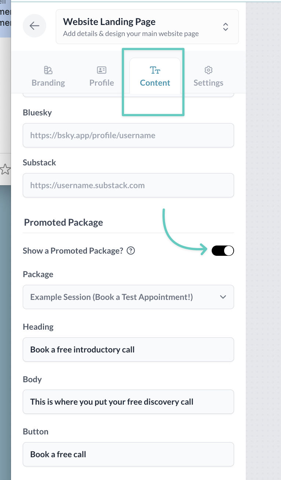Click the back arrow button
The height and width of the screenshot is (480, 281).
(34, 26)
